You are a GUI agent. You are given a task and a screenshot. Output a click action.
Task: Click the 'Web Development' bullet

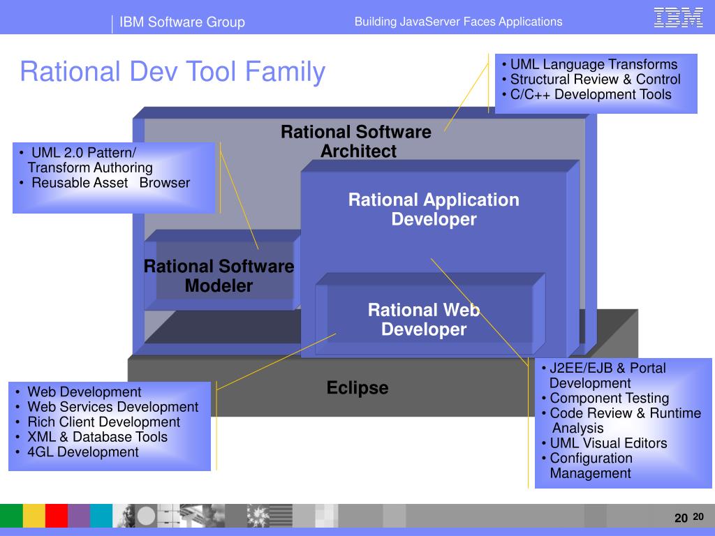(x=78, y=392)
